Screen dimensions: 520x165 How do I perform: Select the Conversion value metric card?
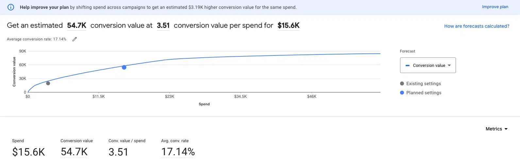tap(76, 148)
